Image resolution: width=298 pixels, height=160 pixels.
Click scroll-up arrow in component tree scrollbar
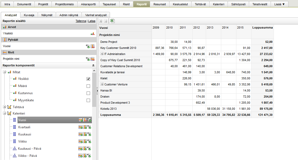click(x=94, y=71)
